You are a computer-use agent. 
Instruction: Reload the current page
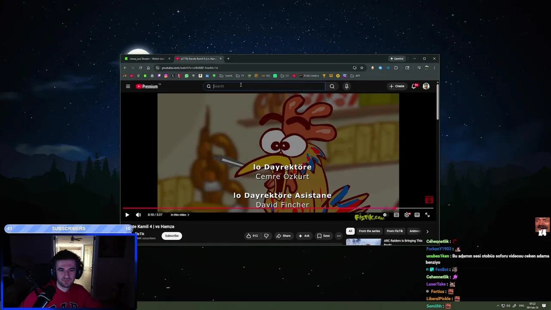point(140,68)
